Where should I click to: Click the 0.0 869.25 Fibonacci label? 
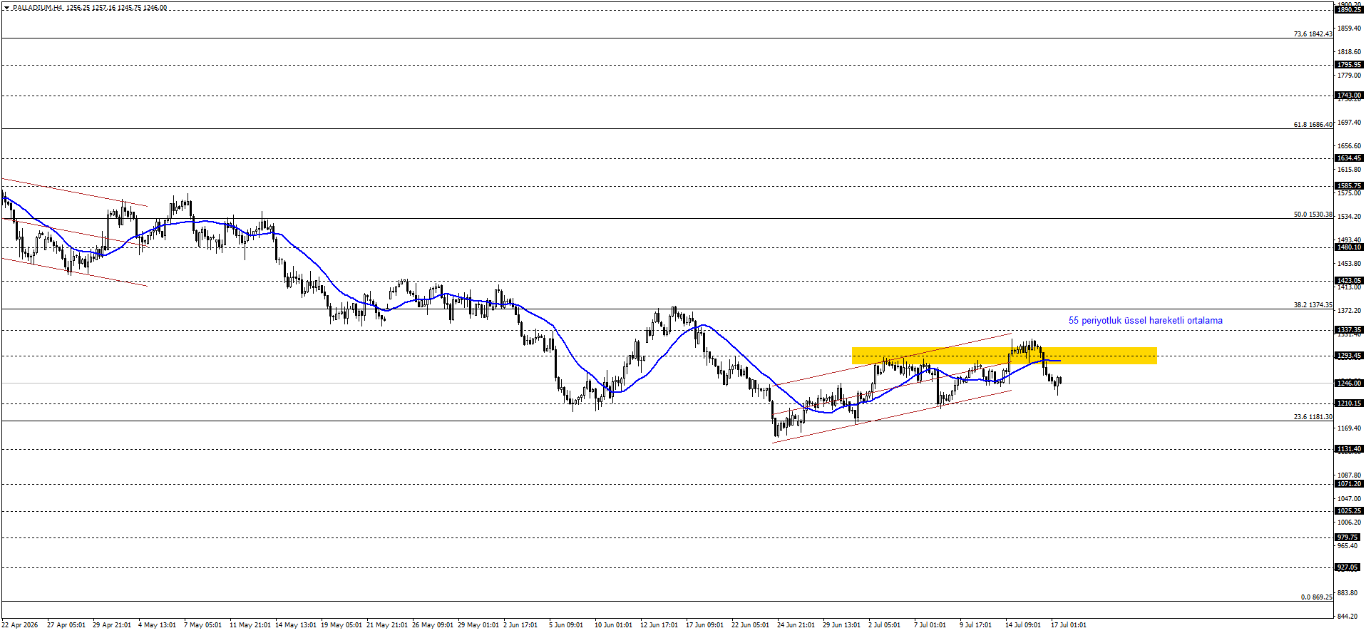[1316, 597]
